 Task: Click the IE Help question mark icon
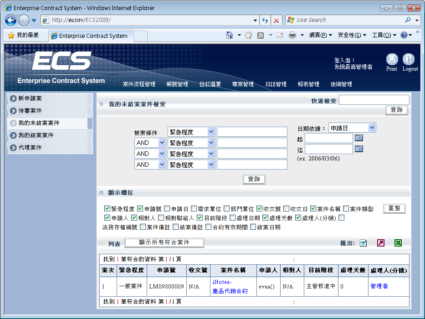[404, 35]
